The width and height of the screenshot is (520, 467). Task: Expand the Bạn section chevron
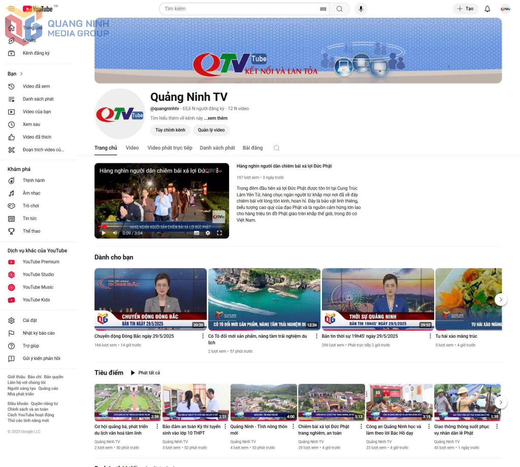tap(21, 74)
